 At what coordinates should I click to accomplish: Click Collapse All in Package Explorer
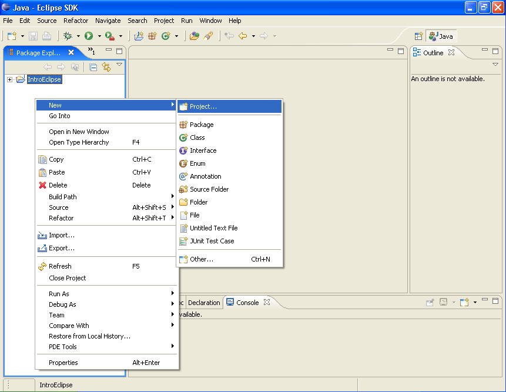[x=93, y=67]
